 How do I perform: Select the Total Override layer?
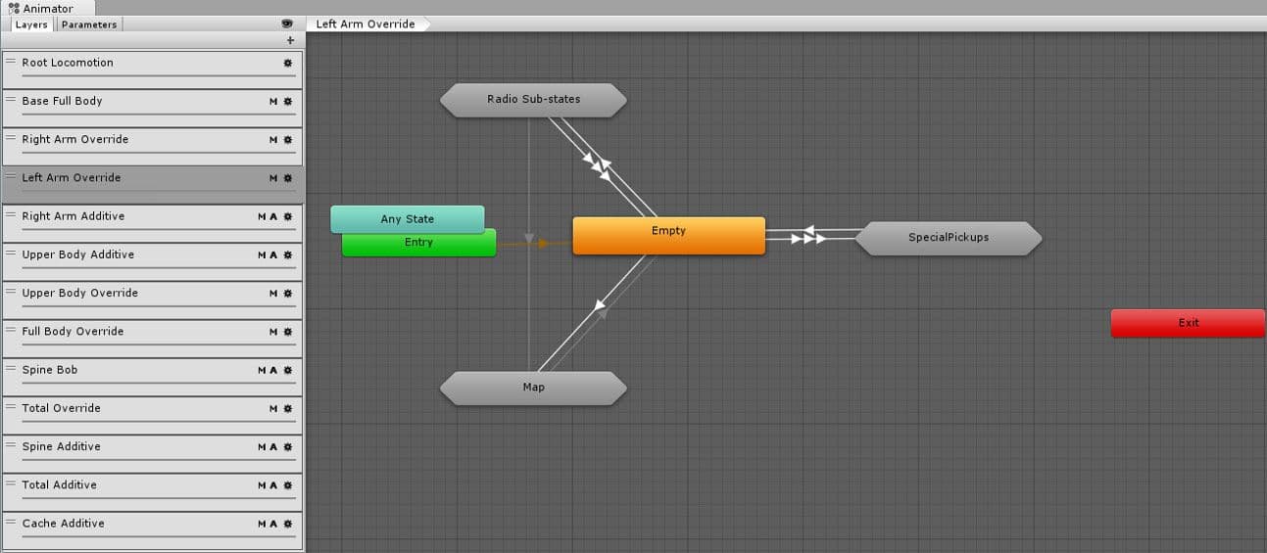click(152, 415)
